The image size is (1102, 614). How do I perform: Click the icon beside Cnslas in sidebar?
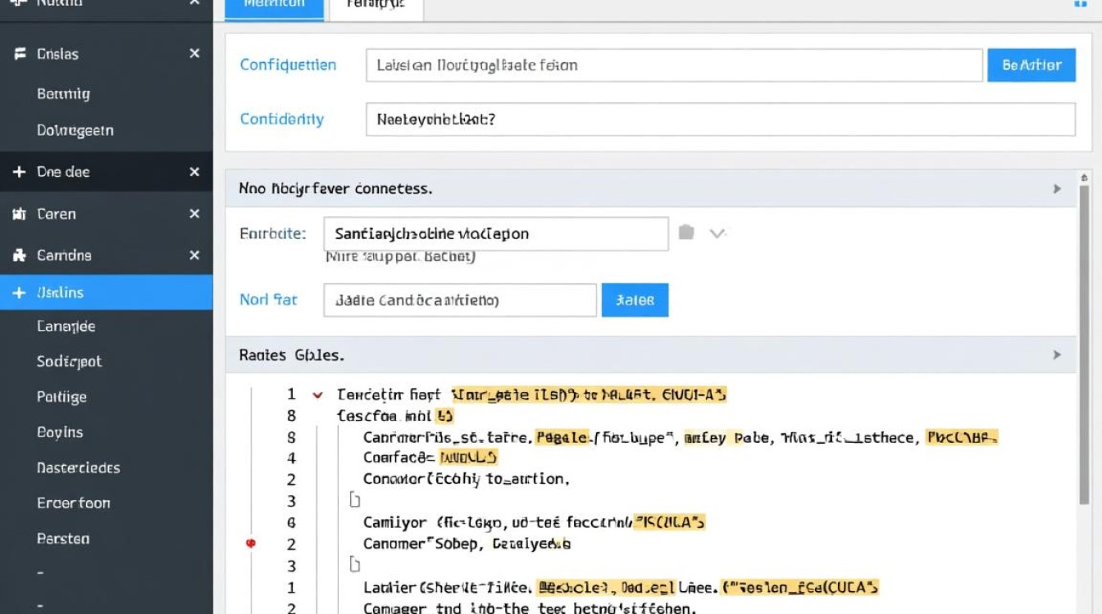(x=20, y=54)
